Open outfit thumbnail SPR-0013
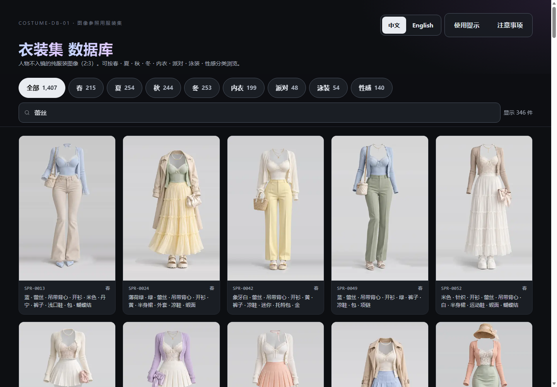This screenshot has height=387, width=557. point(67,208)
